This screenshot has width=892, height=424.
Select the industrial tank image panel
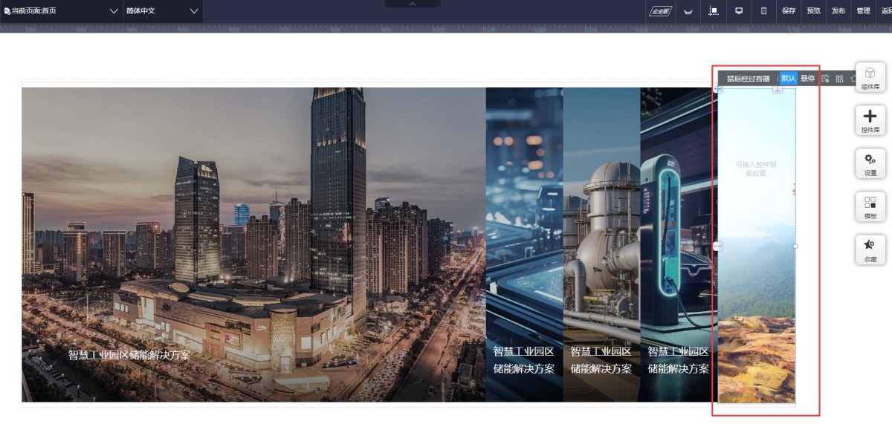coord(602,244)
